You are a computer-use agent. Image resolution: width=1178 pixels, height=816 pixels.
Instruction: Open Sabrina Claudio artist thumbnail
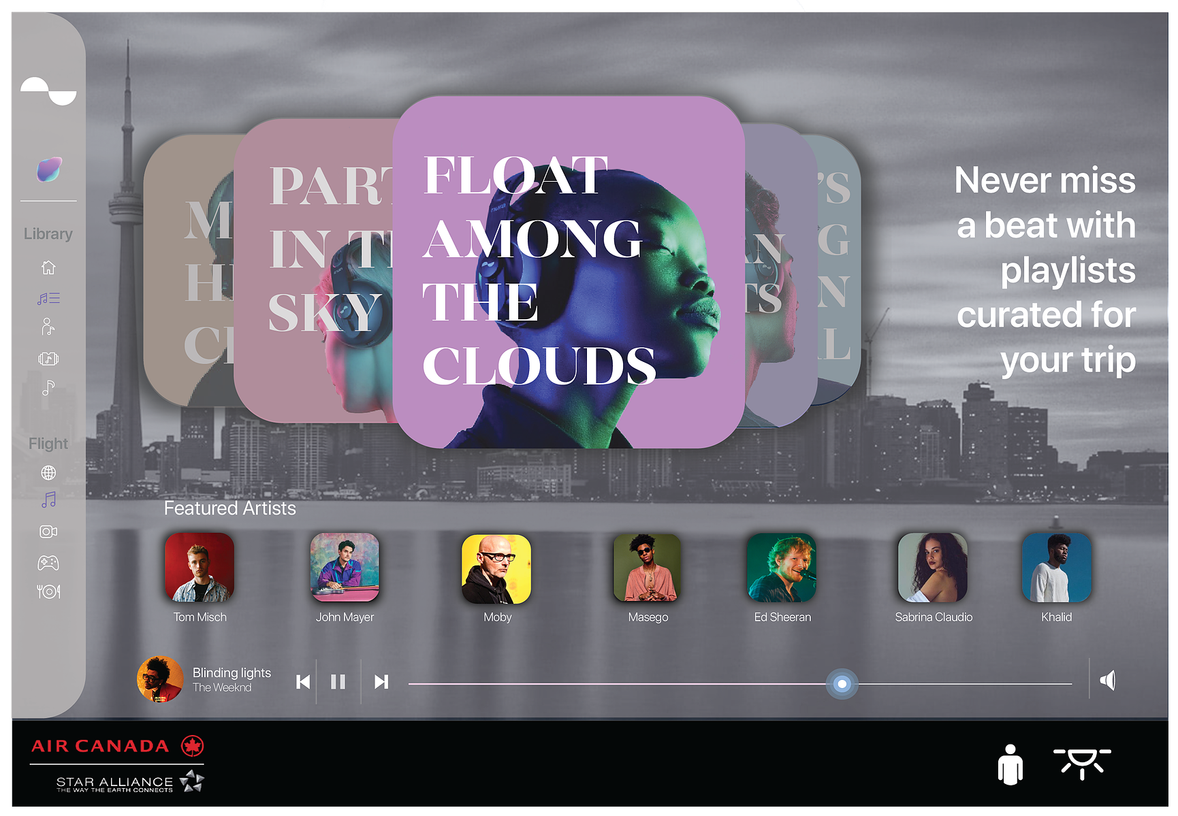(x=933, y=568)
